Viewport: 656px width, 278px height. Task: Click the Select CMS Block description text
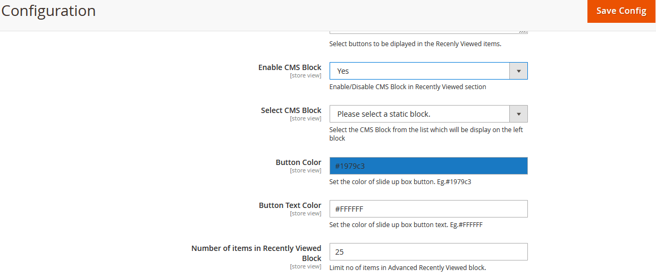click(425, 130)
